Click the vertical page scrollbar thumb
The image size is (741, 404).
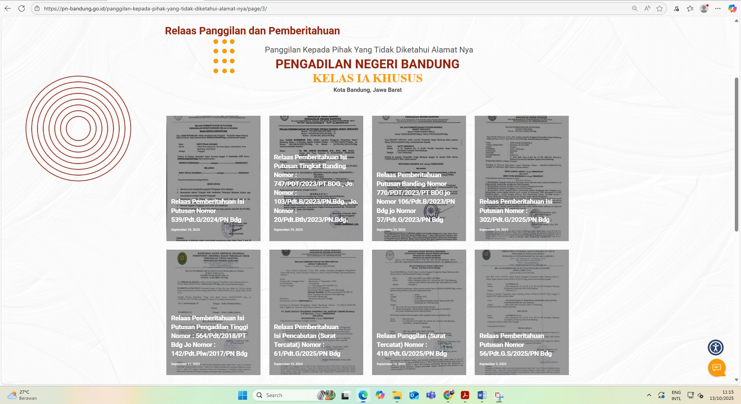pos(736,154)
